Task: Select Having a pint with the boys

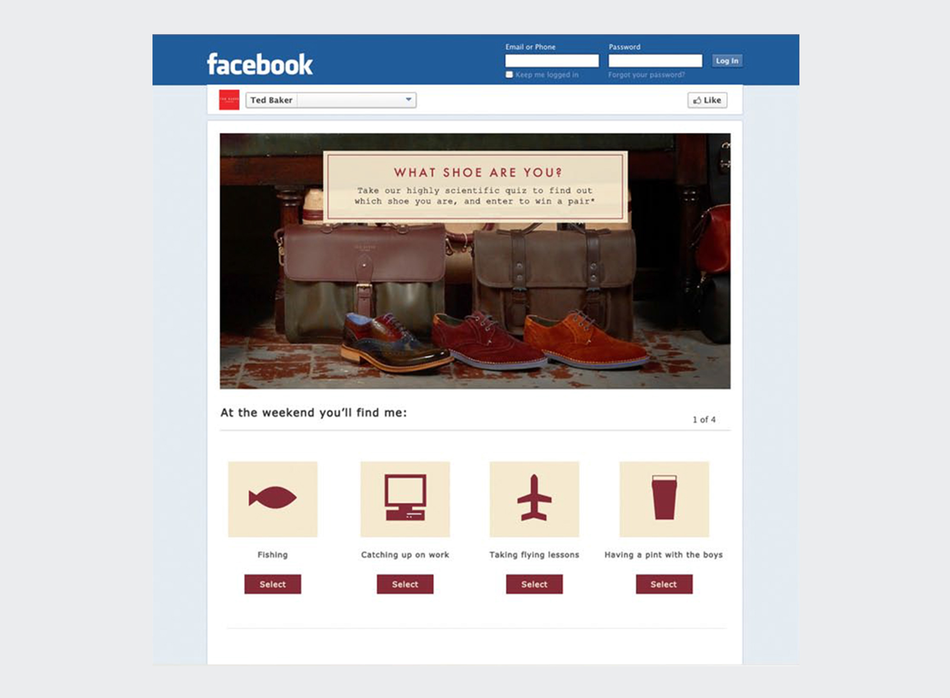Action: [x=664, y=584]
